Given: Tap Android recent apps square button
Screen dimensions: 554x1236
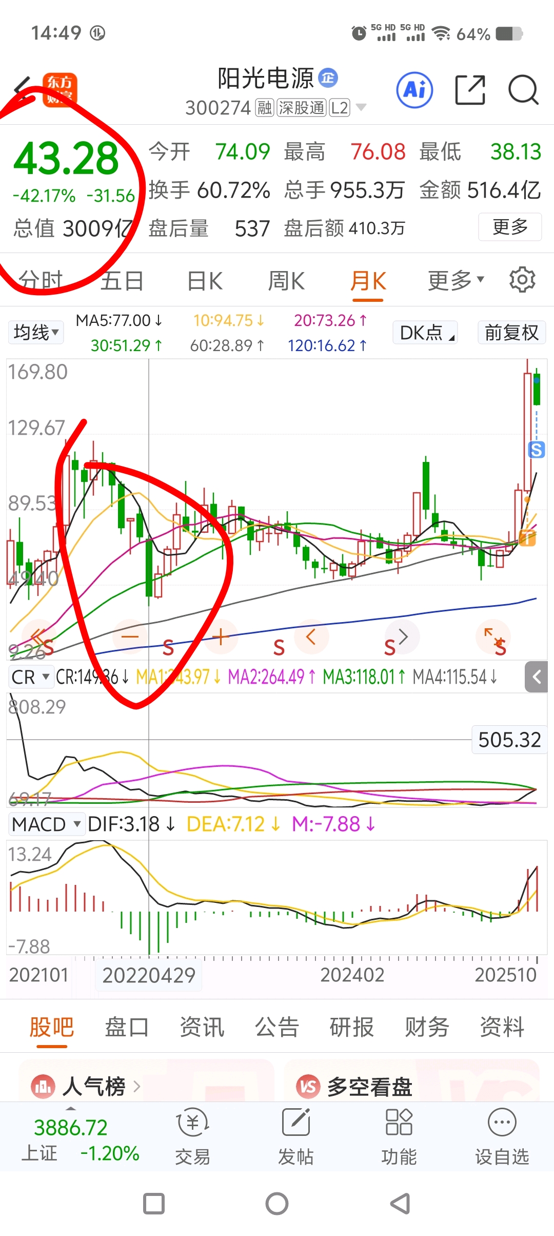Looking at the screenshot, I should pos(154,1204).
